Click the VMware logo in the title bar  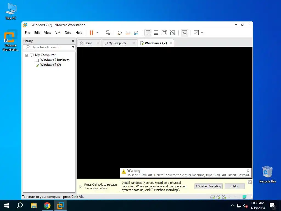click(x=25, y=25)
